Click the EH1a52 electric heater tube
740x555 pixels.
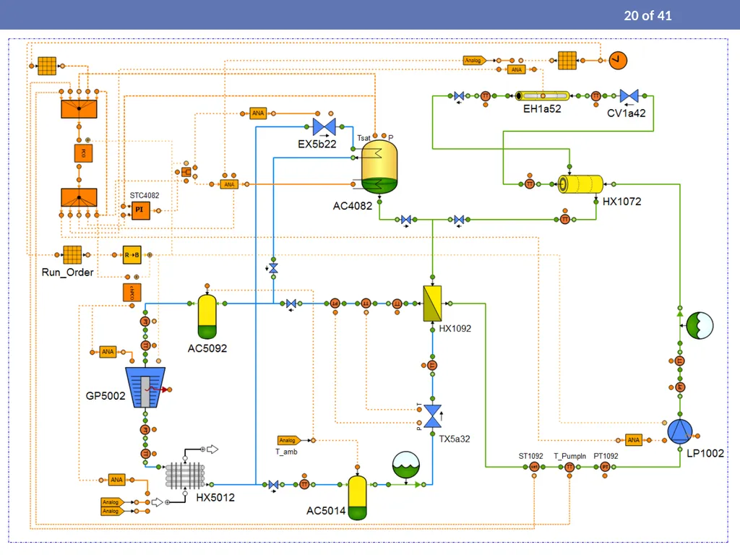tap(542, 96)
